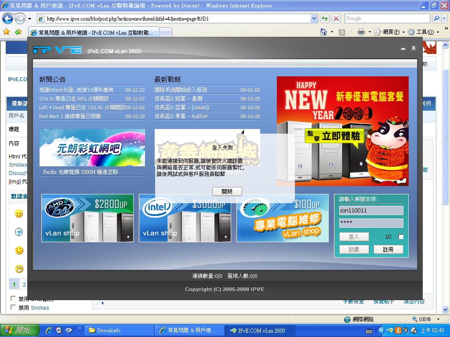This screenshot has width=450, height=337.
Task: Click IE scrollbar down arrow
Action: tap(446, 309)
